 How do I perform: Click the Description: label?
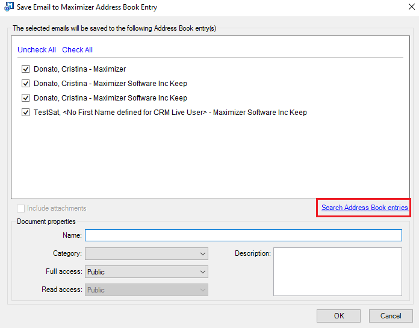pyautogui.click(x=253, y=253)
